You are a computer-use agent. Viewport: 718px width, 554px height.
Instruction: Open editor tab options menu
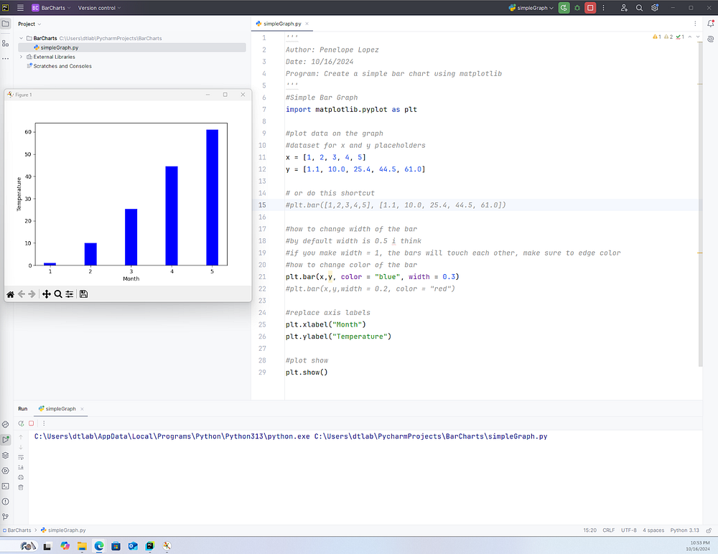tap(695, 24)
